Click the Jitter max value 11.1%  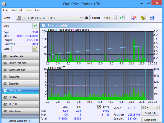click(x=105, y=115)
